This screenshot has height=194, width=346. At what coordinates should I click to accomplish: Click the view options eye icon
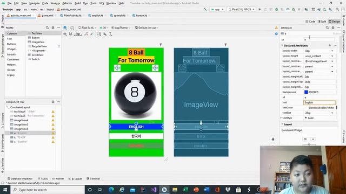[65, 34]
